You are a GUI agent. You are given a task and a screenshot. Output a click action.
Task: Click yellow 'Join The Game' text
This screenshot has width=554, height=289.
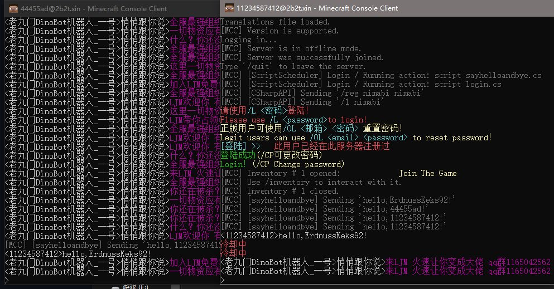point(427,173)
